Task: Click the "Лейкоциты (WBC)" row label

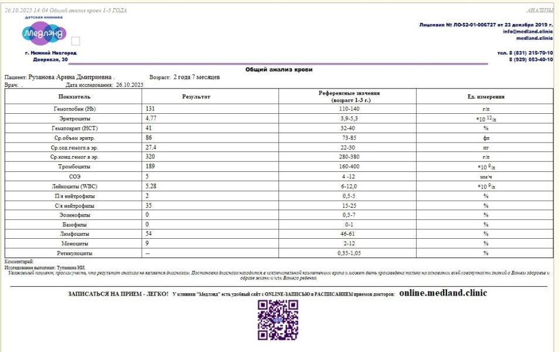Action: (74, 186)
